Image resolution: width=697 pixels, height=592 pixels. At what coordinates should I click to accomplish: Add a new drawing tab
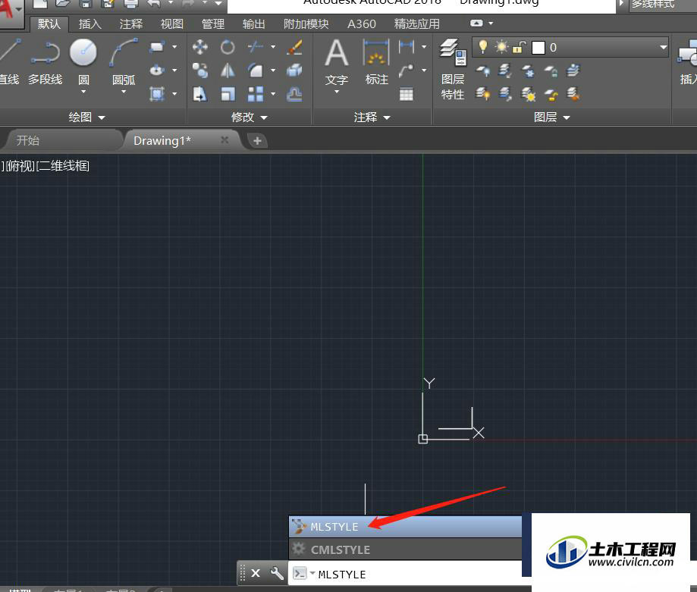pyautogui.click(x=257, y=141)
